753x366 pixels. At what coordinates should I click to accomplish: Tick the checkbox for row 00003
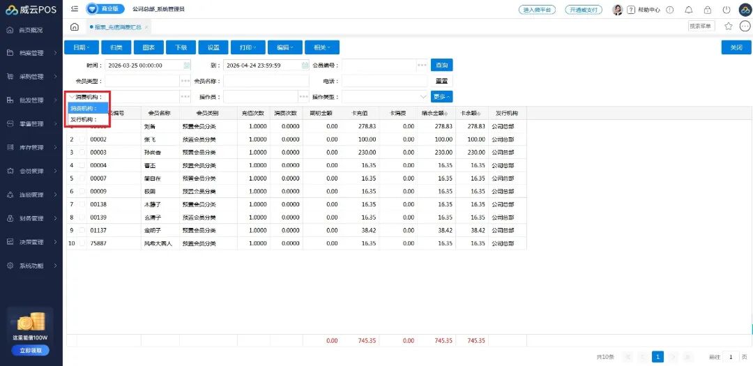(x=82, y=152)
